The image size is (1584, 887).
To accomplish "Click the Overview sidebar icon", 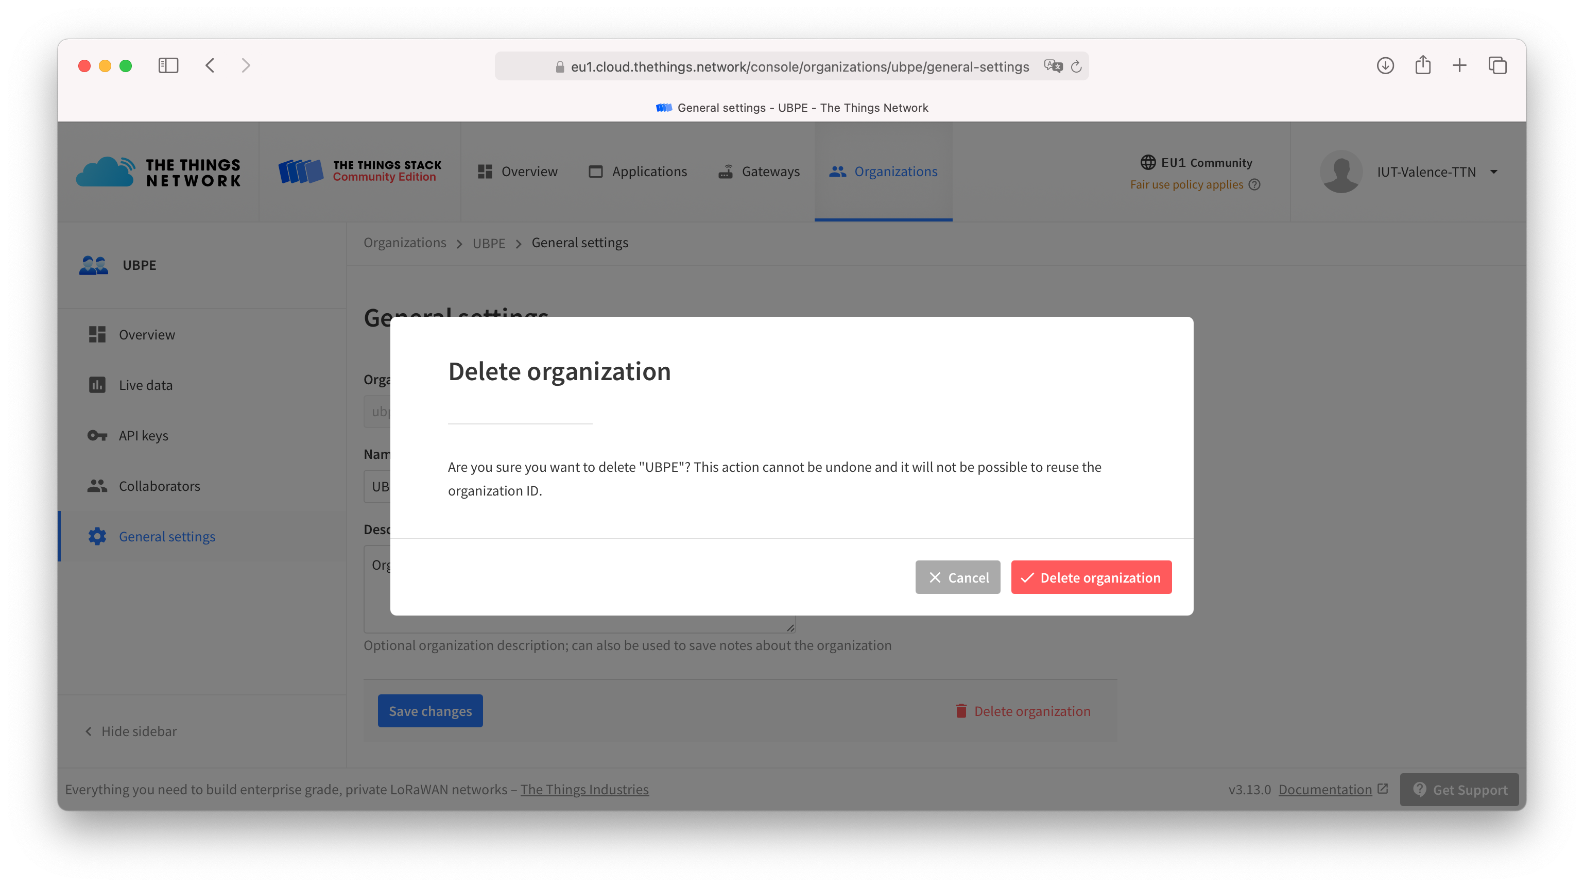I will pos(97,334).
